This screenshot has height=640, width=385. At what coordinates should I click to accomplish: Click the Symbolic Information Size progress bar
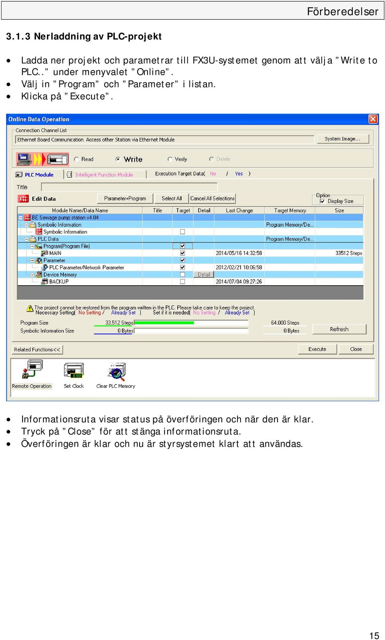pos(192,331)
